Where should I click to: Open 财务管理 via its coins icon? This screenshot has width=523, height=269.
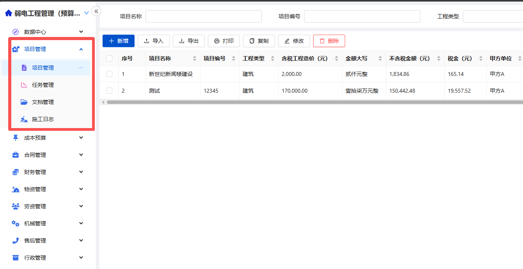15,172
